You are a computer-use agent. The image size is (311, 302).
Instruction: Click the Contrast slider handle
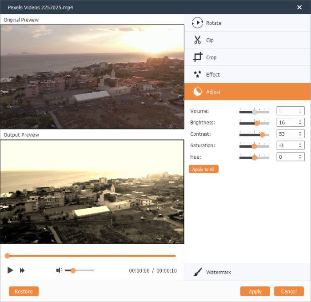(x=262, y=135)
